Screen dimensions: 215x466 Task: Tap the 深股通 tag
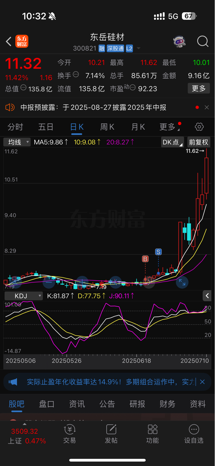coord(115,48)
